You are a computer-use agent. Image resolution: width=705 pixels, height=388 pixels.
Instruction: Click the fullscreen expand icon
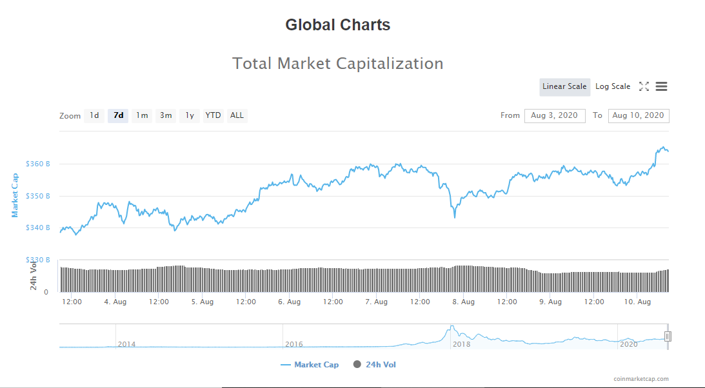point(644,86)
